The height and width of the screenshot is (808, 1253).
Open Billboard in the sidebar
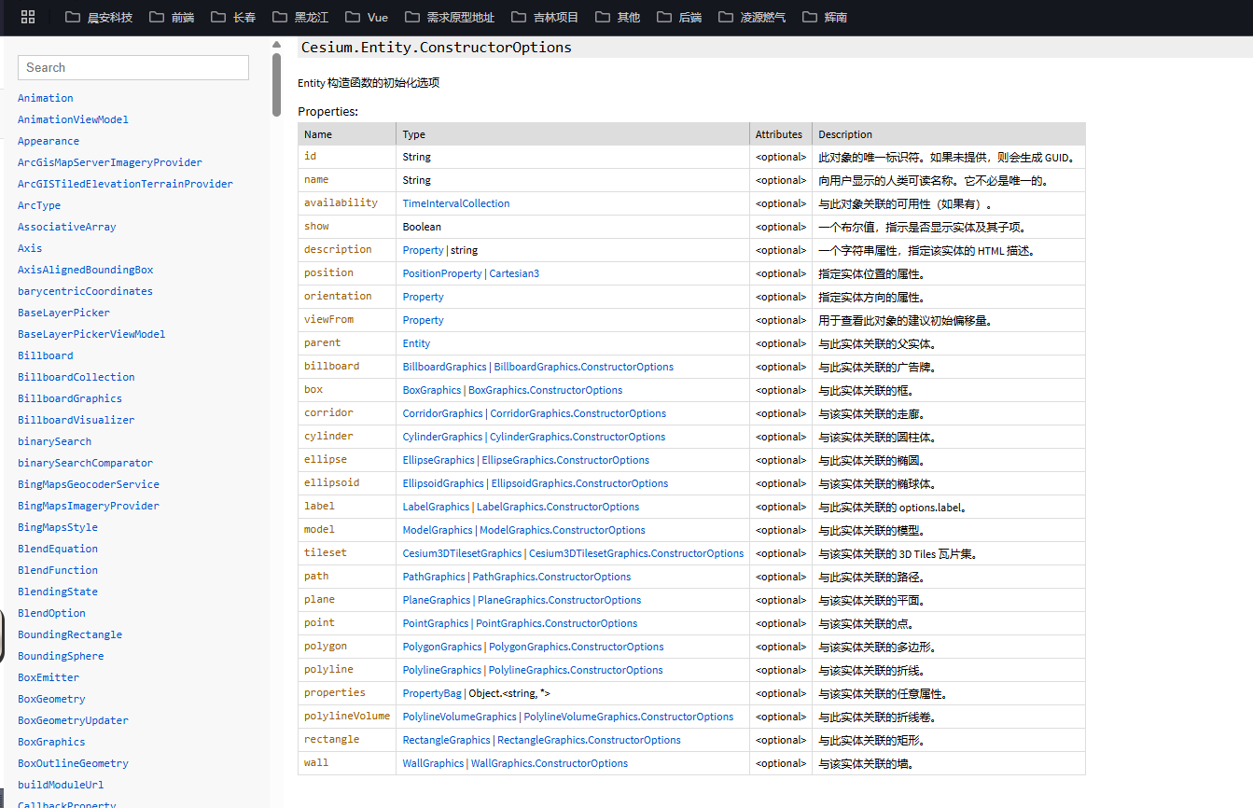46,355
